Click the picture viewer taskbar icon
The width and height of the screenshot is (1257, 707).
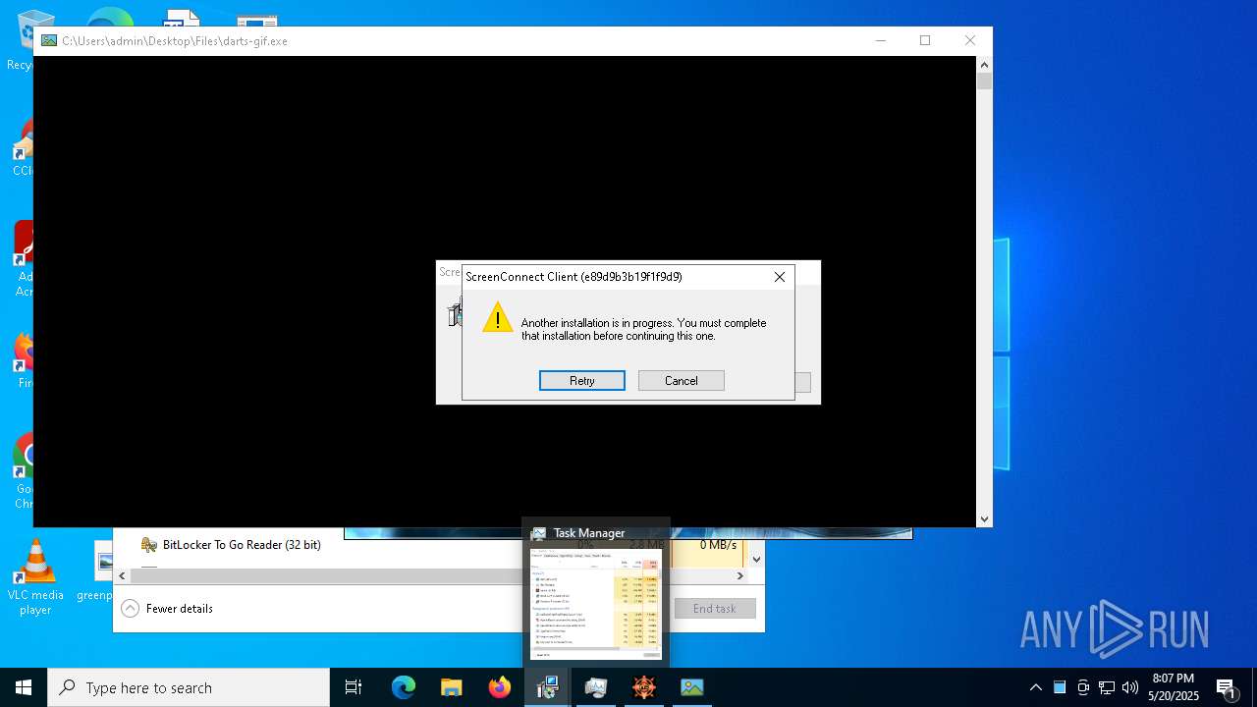click(692, 687)
